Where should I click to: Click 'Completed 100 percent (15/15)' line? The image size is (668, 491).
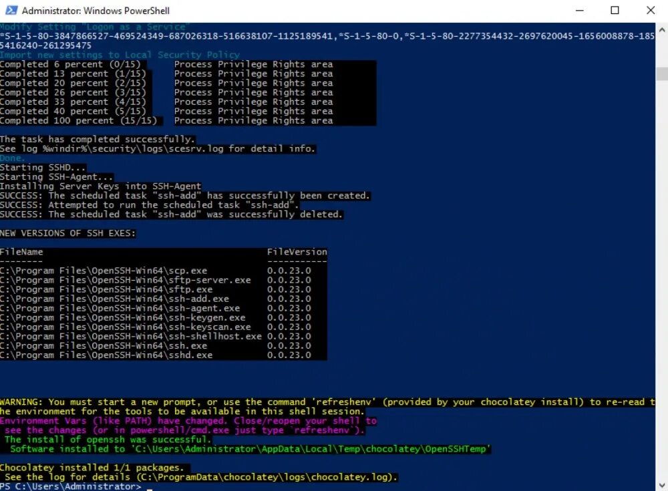coord(78,121)
